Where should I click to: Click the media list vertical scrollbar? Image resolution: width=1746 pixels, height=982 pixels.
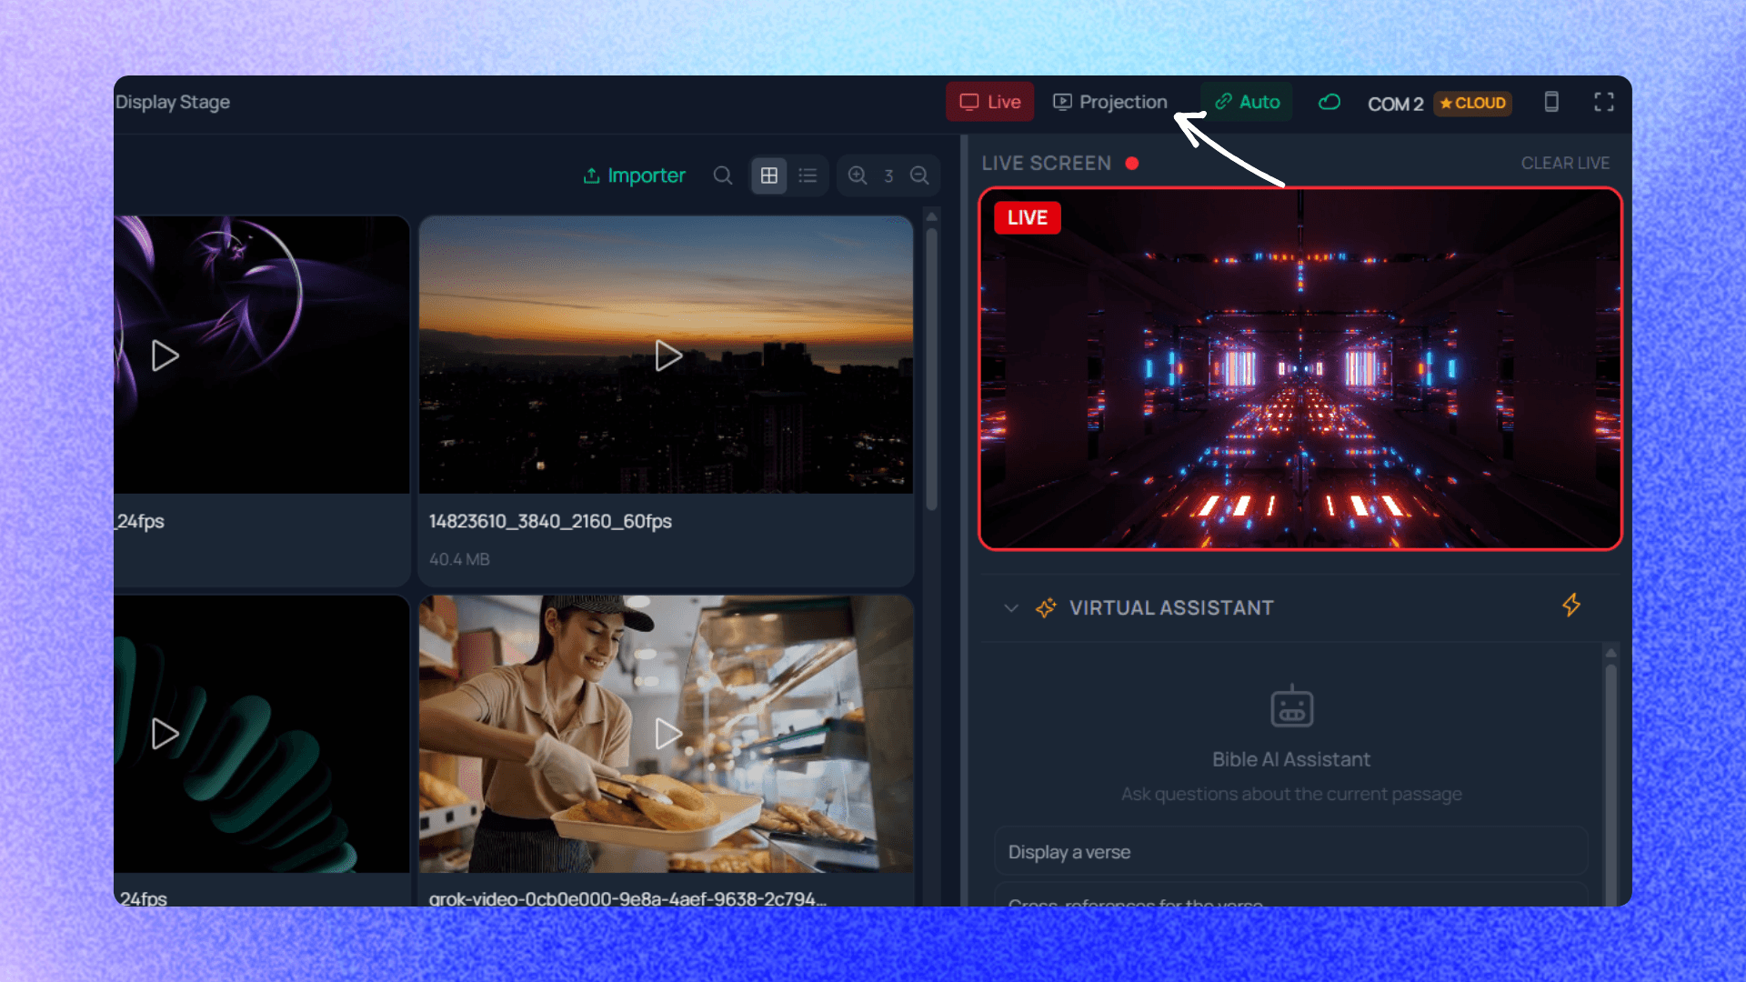931,368
